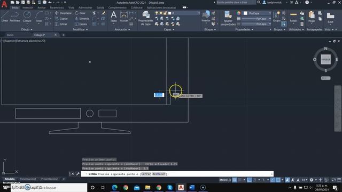Expand the Modificar panel

coord(80,29)
